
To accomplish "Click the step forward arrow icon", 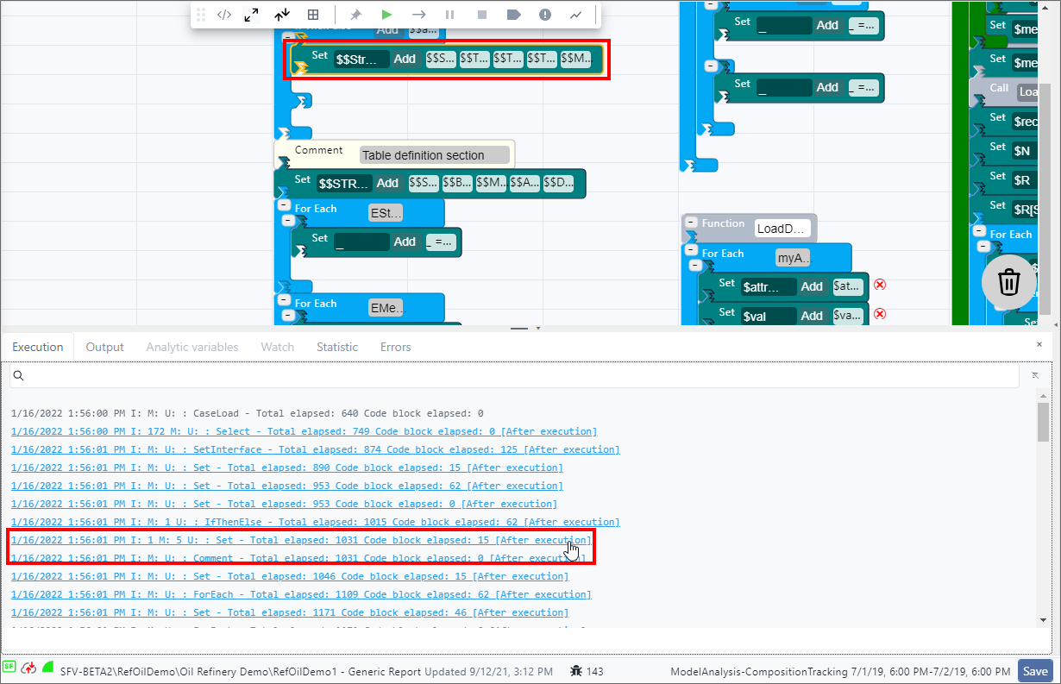I will pos(418,15).
